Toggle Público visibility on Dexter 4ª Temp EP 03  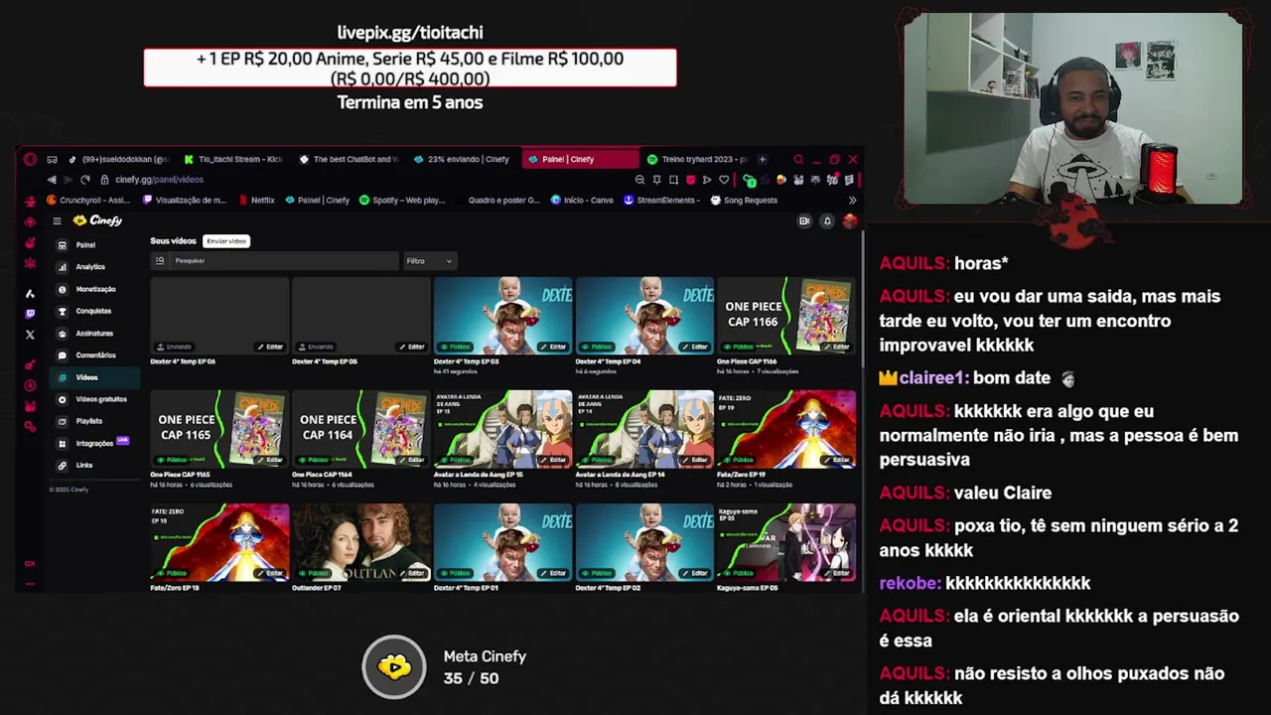456,347
